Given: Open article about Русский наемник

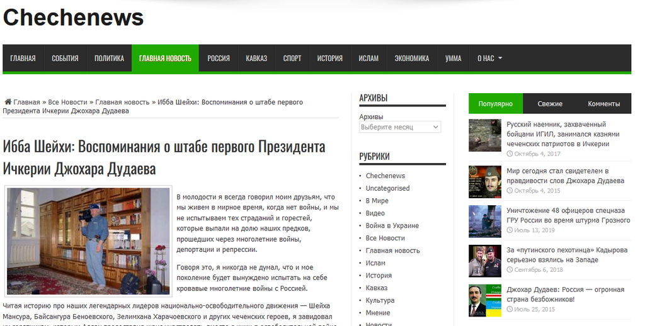Looking at the screenshot, I should [562, 134].
